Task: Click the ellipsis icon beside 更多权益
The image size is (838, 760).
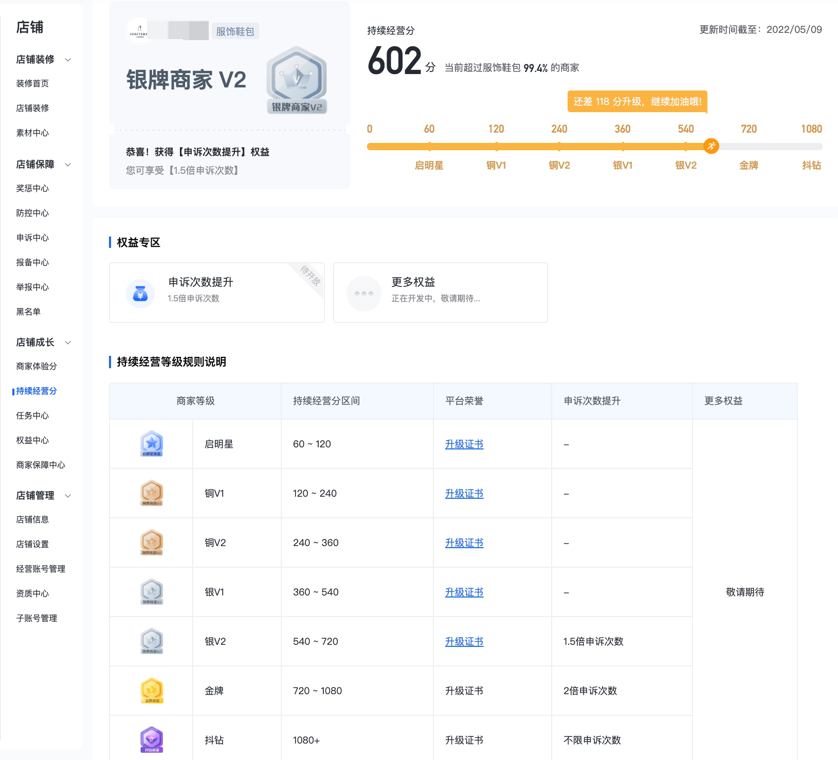Action: click(364, 293)
